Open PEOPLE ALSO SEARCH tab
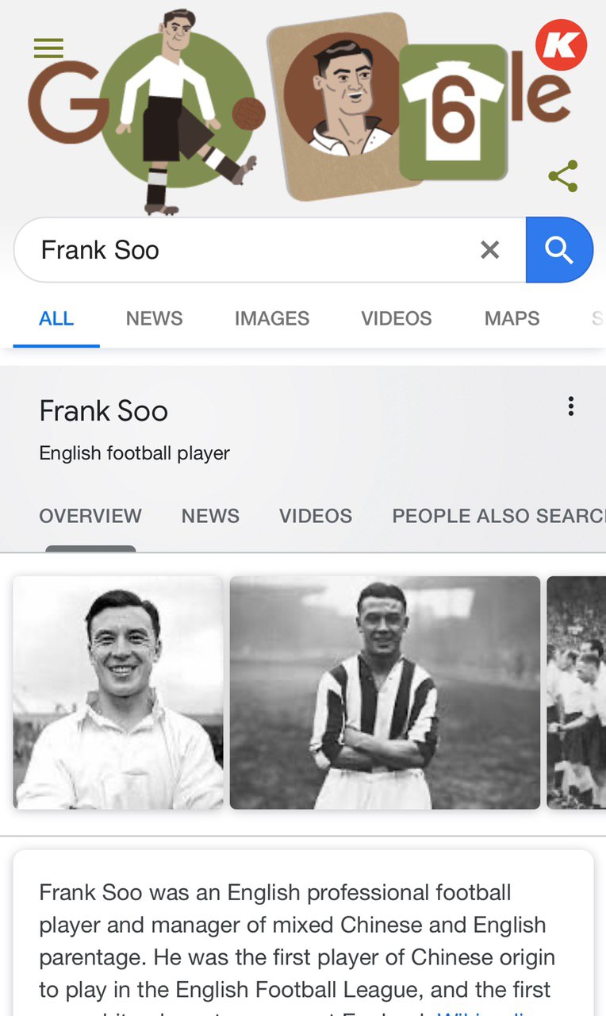Viewport: 606px width, 1016px height. 499,516
